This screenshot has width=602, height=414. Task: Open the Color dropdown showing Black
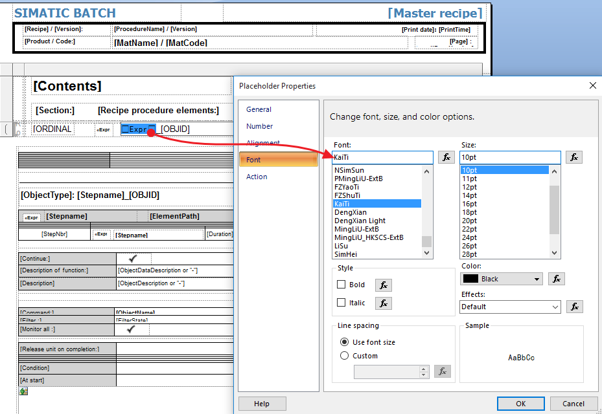pos(502,279)
